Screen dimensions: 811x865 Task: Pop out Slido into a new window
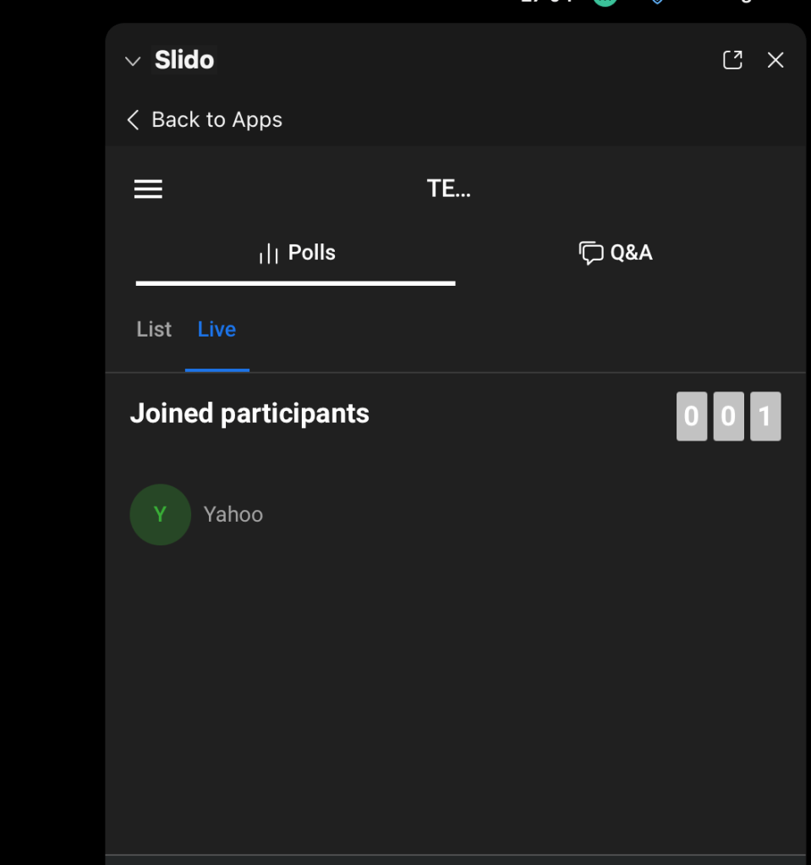point(732,60)
